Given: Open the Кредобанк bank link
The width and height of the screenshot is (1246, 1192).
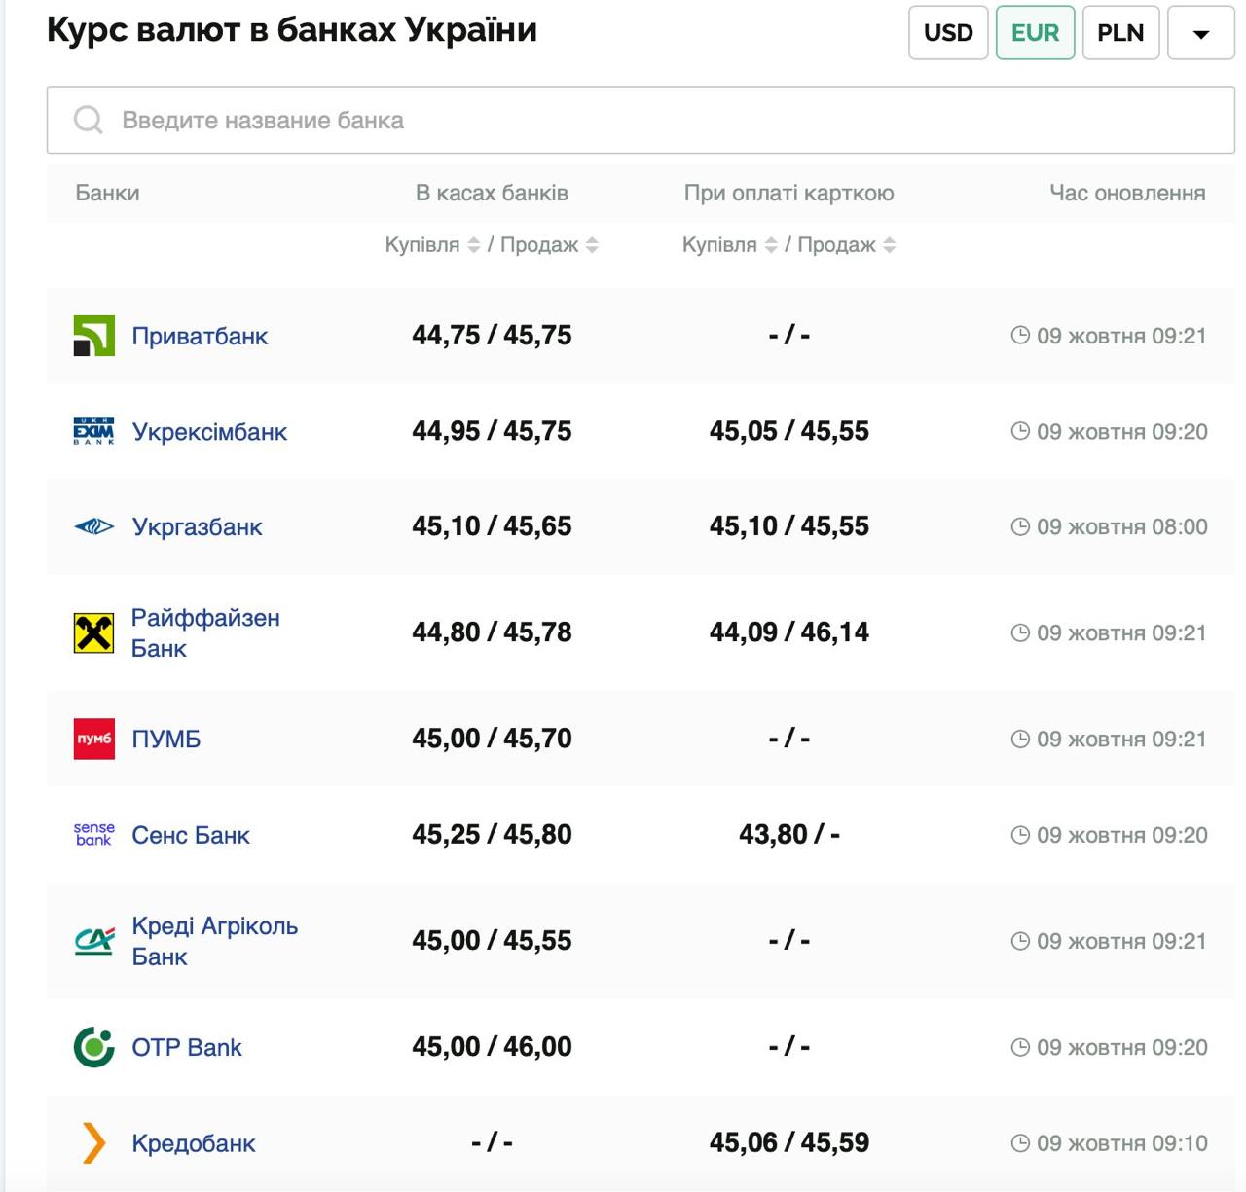Looking at the screenshot, I should [x=194, y=1143].
